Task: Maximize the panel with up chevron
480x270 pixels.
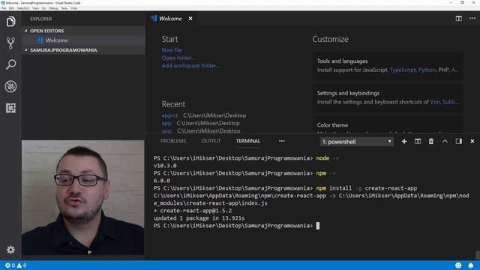Action: click(445, 142)
